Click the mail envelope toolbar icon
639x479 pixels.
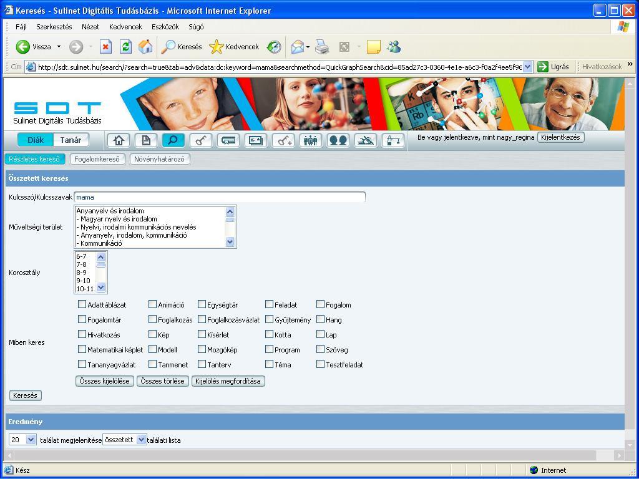point(298,47)
